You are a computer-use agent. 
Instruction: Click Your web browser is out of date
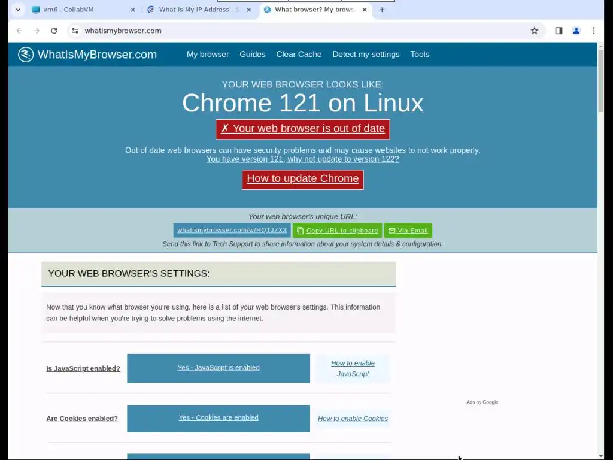point(302,129)
